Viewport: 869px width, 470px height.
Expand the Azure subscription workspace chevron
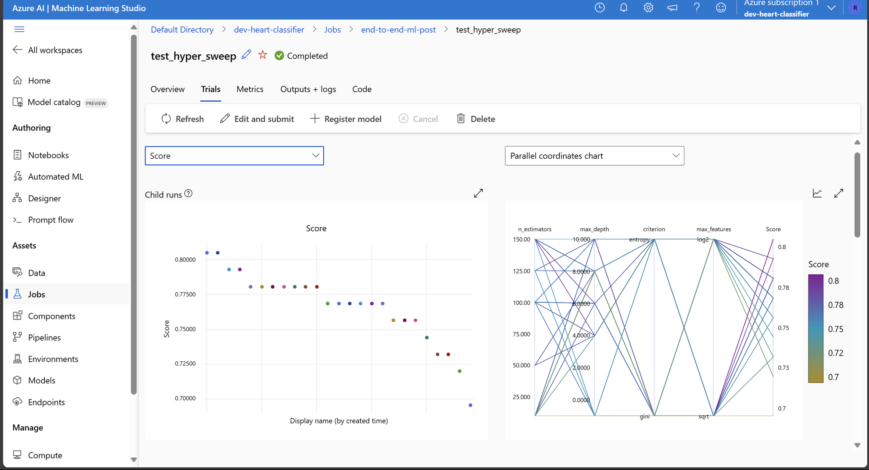coord(831,8)
